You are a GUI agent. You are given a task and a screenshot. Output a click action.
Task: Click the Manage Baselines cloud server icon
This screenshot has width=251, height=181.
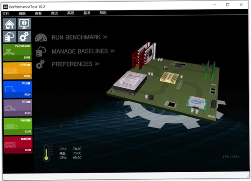(41, 51)
